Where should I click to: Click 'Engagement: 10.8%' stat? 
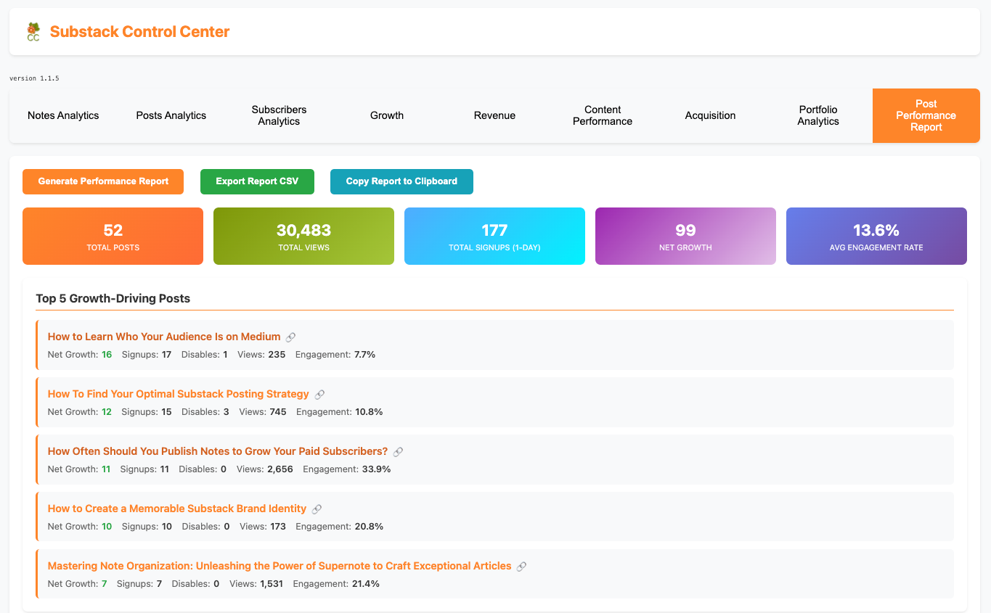pos(340,412)
